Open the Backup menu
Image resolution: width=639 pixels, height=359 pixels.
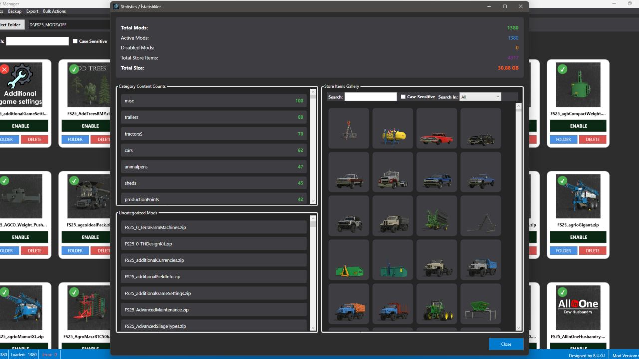(x=15, y=11)
